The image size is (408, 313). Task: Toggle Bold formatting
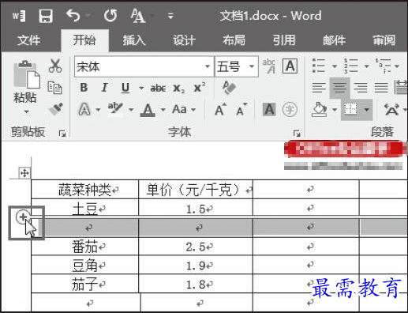coord(84,88)
